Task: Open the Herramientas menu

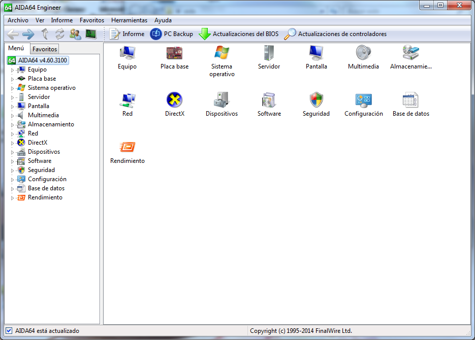Action: [x=129, y=20]
